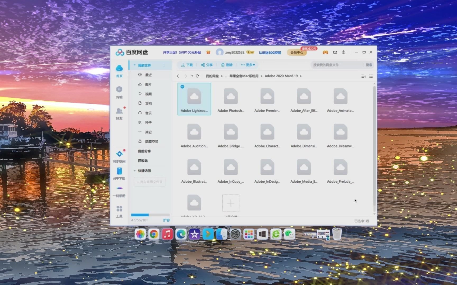457x285 pixels.
Task: Focus the 搜索我的网盘文件 search field
Action: (x=337, y=65)
